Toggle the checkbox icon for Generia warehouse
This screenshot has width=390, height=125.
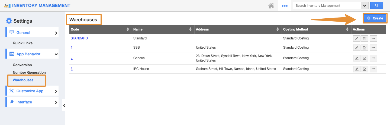pyautogui.click(x=365, y=58)
